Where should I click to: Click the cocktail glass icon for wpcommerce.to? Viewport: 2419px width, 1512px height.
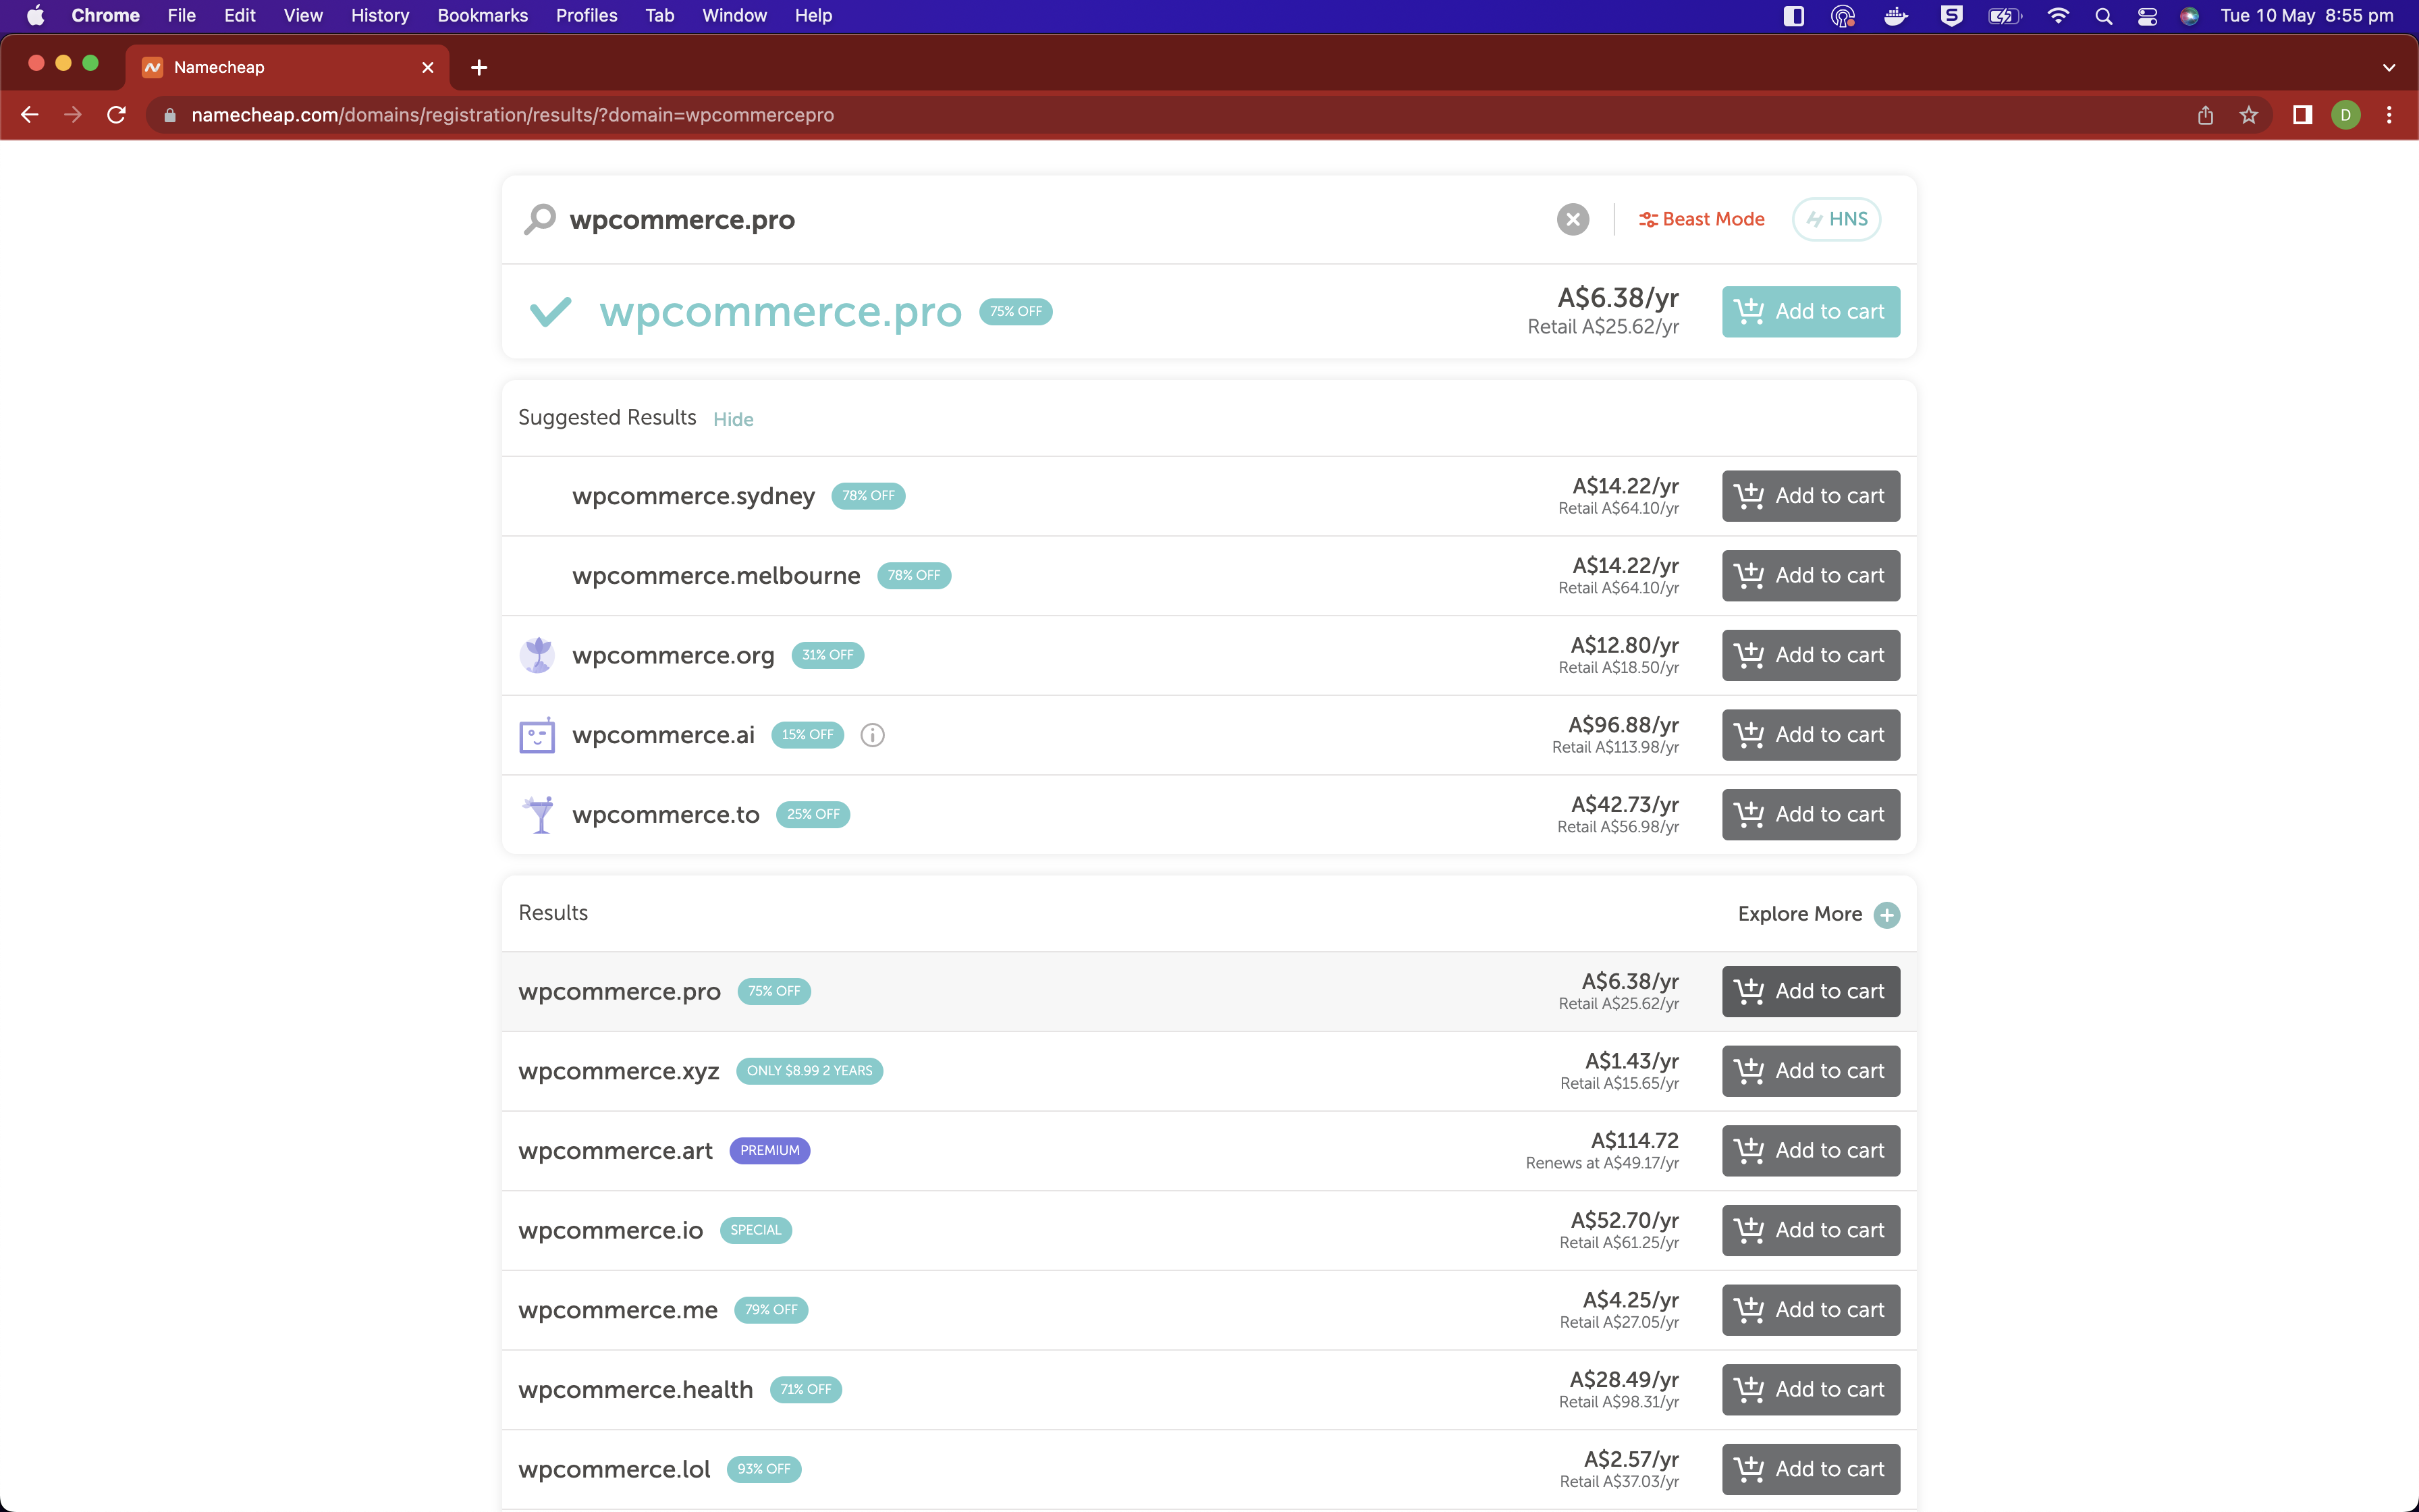click(539, 814)
